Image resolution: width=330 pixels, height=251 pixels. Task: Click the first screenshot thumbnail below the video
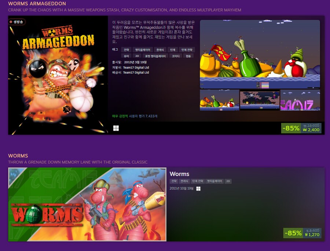tap(219, 100)
